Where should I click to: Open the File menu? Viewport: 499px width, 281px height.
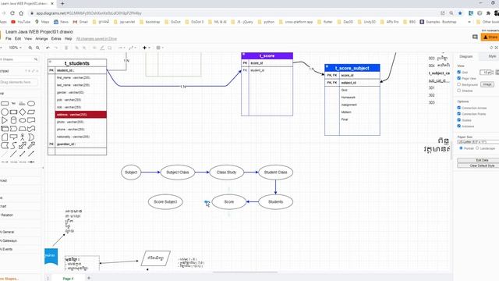9,38
